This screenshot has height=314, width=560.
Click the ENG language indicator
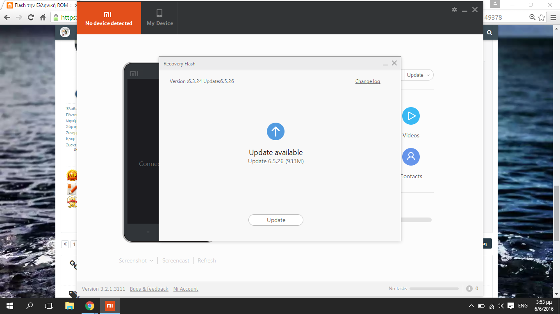point(523,306)
